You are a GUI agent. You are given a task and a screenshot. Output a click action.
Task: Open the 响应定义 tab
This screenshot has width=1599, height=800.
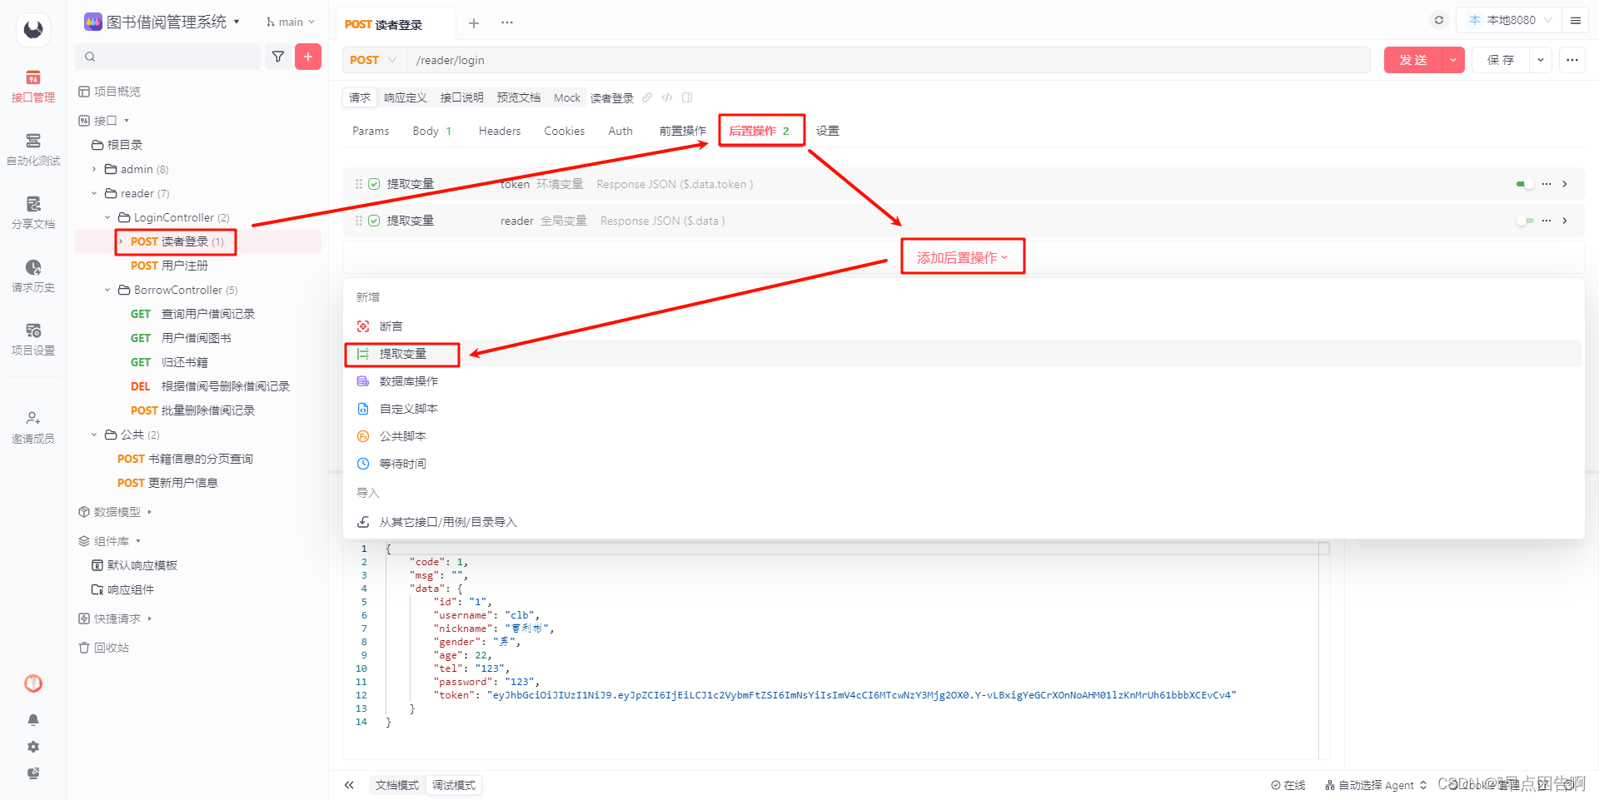click(x=405, y=97)
